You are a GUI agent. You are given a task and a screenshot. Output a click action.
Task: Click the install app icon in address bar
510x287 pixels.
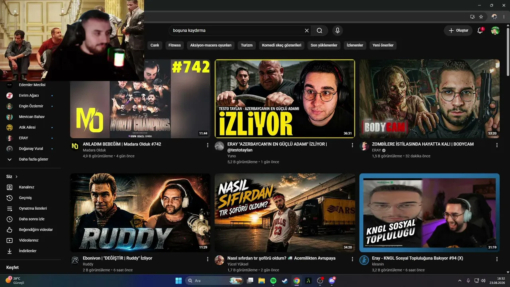point(473,17)
